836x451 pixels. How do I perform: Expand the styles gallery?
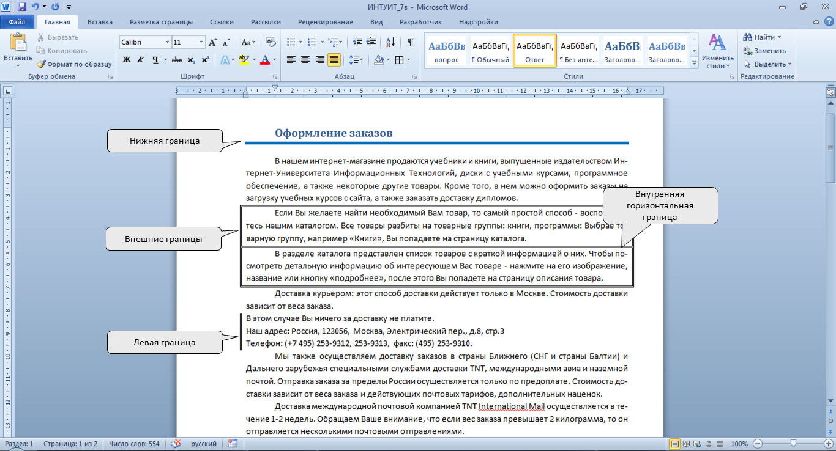tap(694, 62)
